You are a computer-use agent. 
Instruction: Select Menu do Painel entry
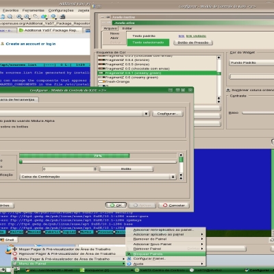pos(68,264)
